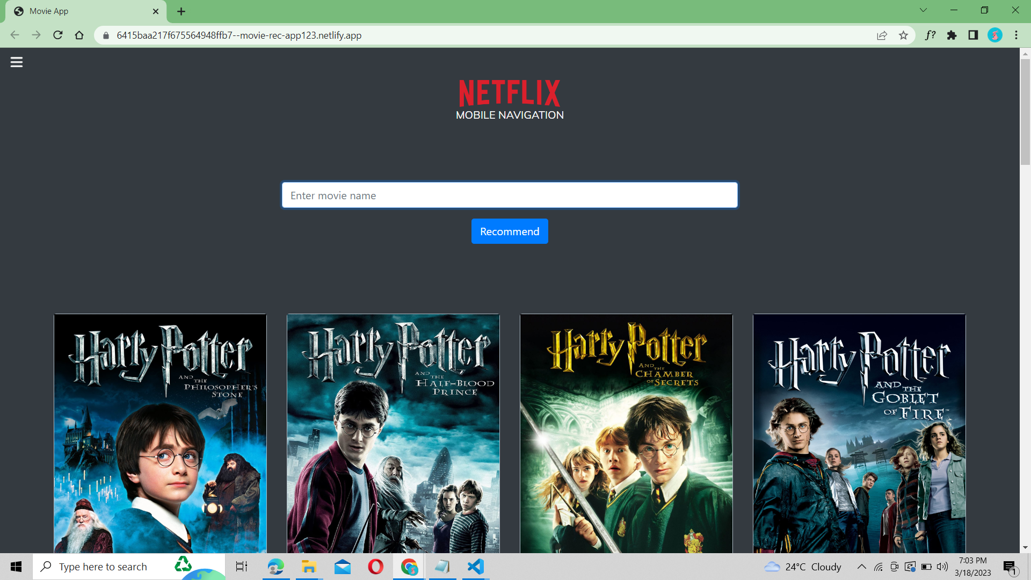Viewport: 1031px width, 580px height.
Task: Open the browser side panel icon
Action: [x=973, y=35]
